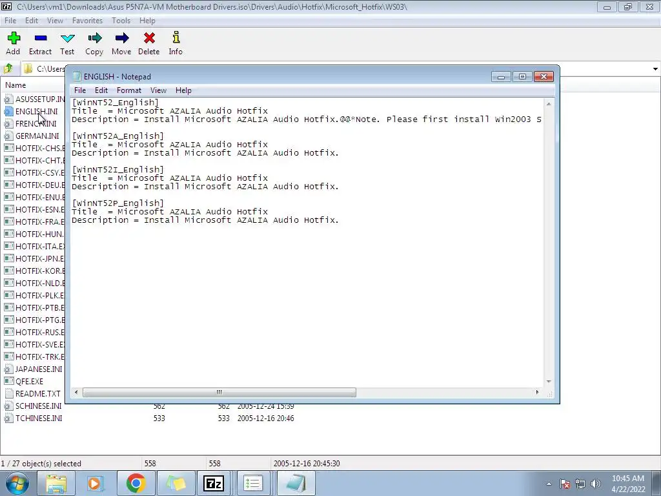Expand the 7-Zip address path dropdown

(x=655, y=68)
